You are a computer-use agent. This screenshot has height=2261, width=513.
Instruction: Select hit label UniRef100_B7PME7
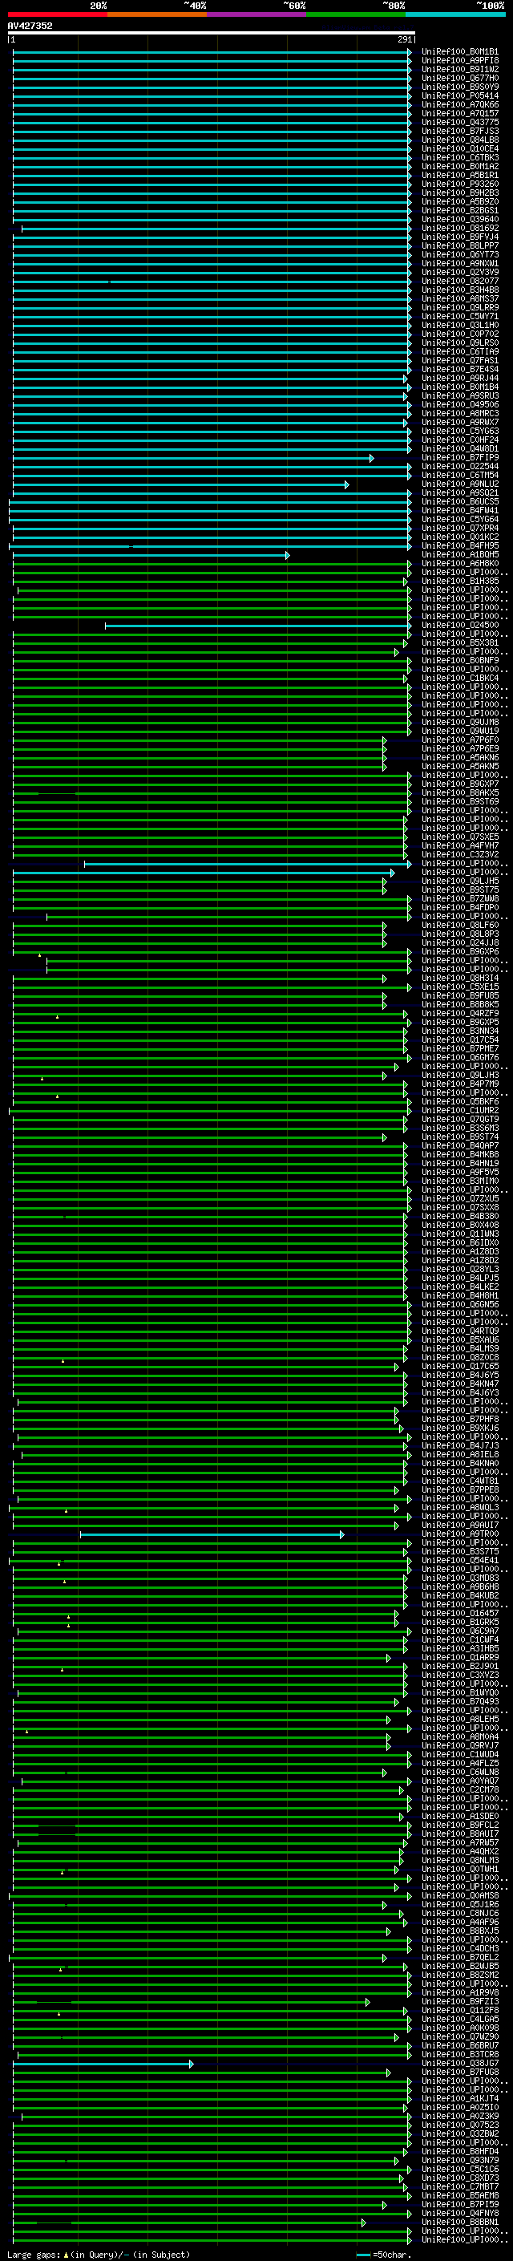460,1049
